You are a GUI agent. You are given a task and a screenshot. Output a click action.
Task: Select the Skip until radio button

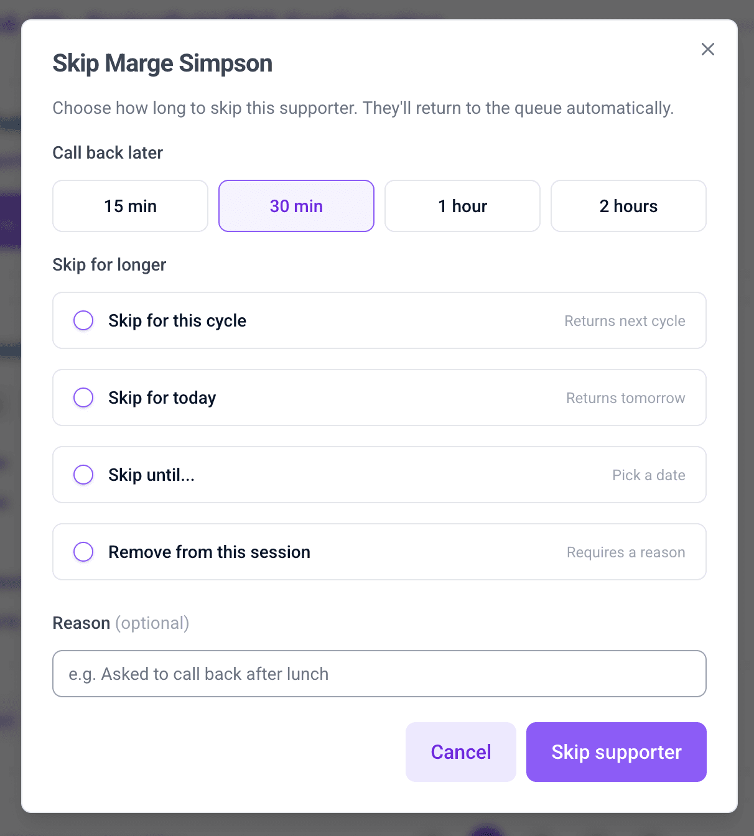click(x=83, y=475)
